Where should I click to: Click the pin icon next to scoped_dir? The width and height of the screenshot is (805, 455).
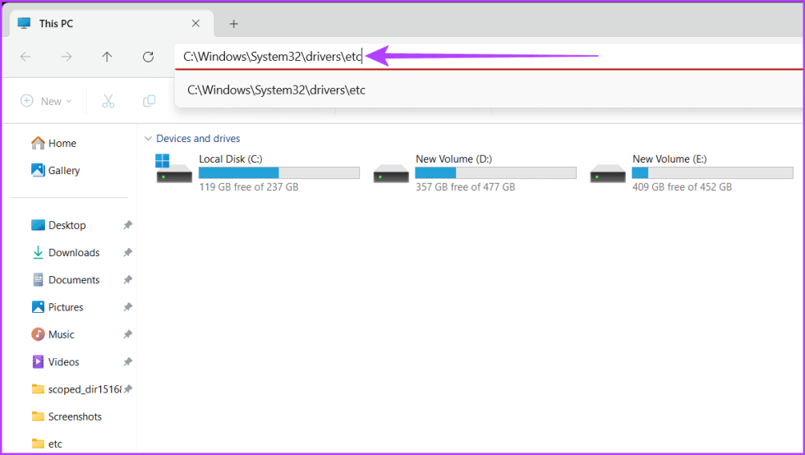(128, 388)
